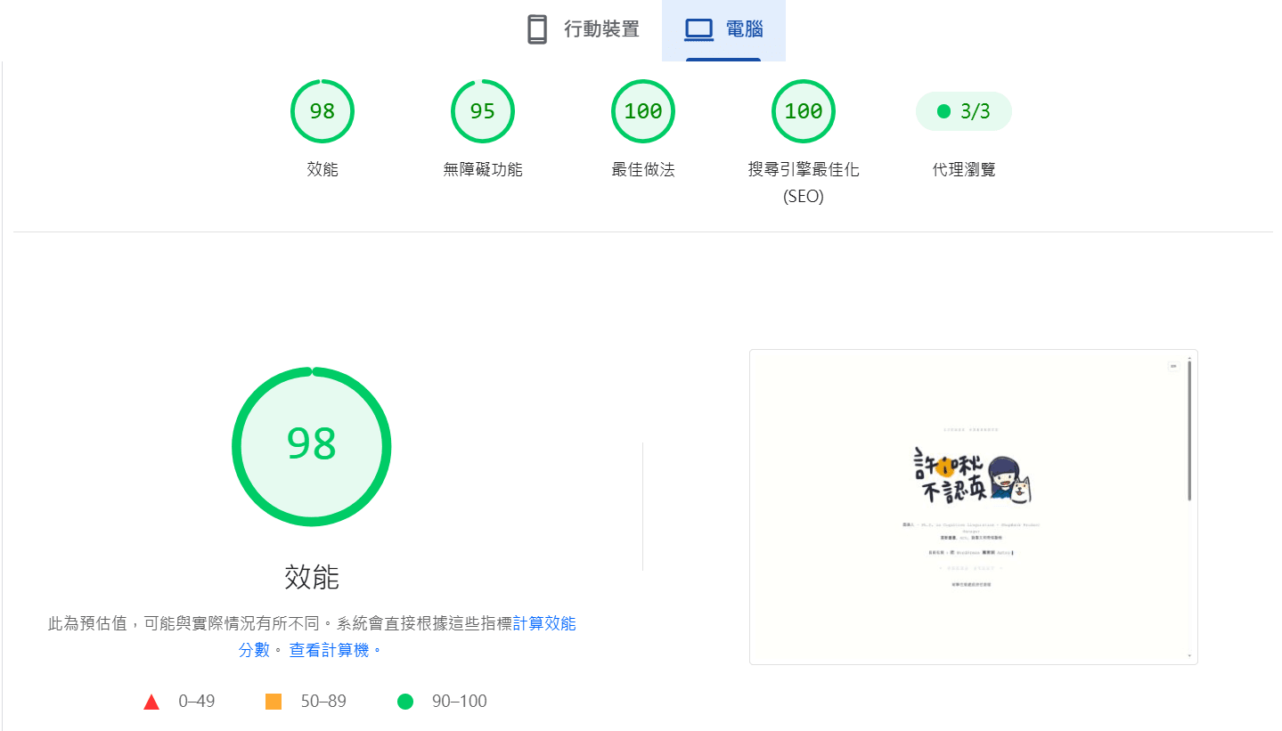Click the 代理瀏覽 label
The height and width of the screenshot is (731, 1282).
click(964, 169)
